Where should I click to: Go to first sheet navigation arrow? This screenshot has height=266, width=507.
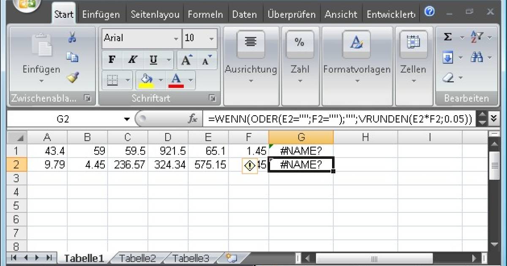pyautogui.click(x=14, y=258)
